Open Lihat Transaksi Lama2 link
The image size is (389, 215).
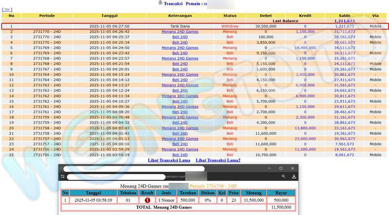[x=218, y=160]
